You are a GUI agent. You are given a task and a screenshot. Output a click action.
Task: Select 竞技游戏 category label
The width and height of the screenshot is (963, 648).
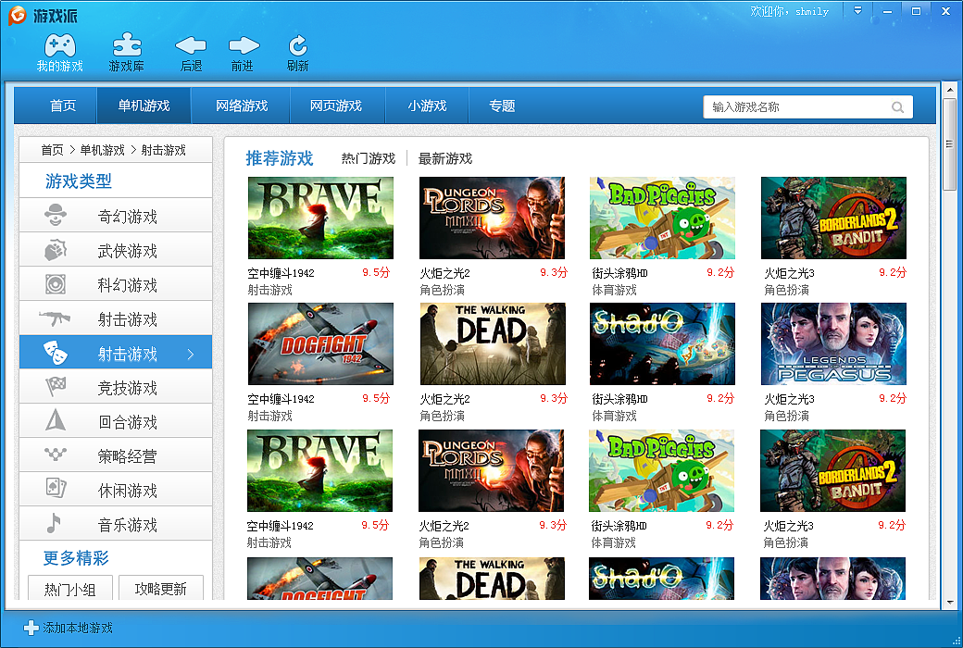coord(128,388)
